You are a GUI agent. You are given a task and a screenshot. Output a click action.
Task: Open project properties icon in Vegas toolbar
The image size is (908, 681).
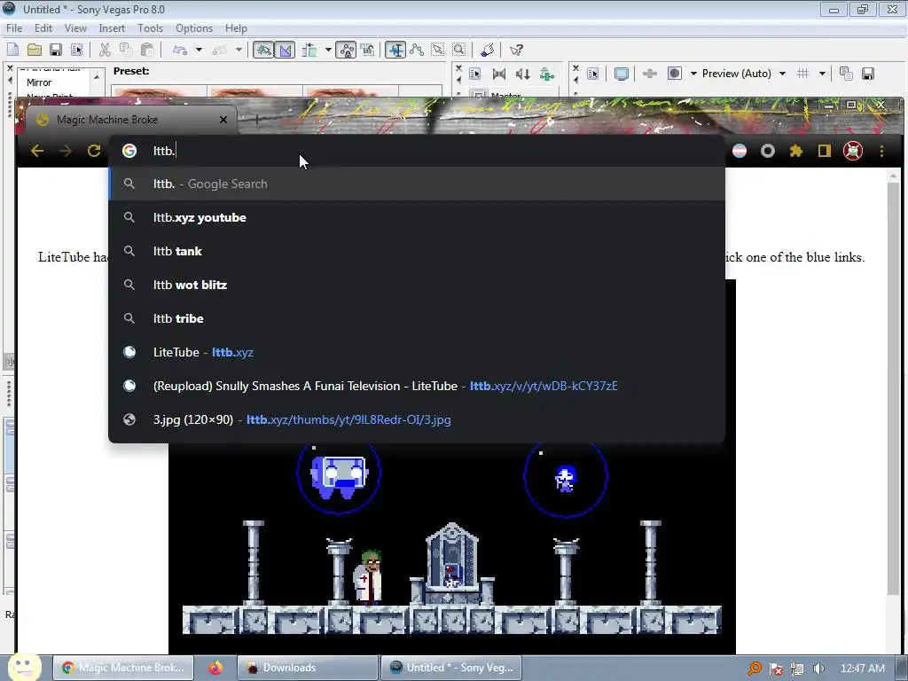tap(76, 50)
